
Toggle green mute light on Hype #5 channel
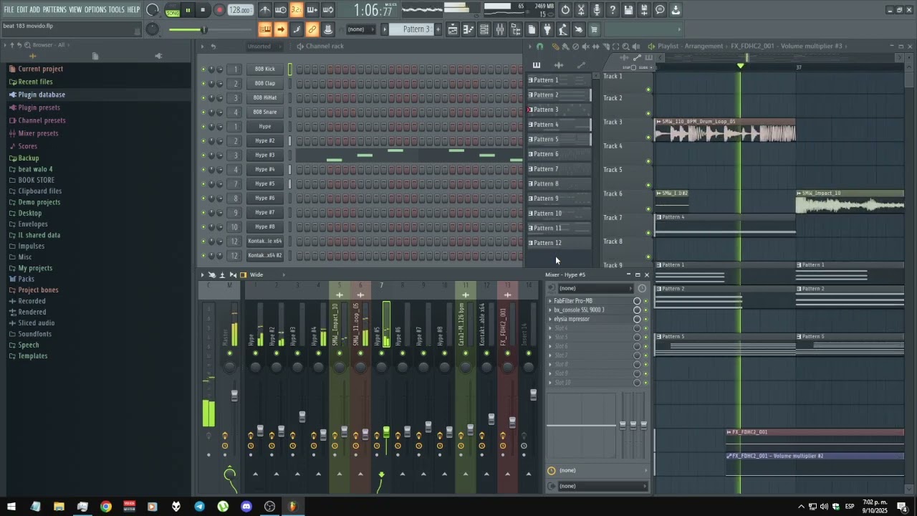pyautogui.click(x=203, y=184)
